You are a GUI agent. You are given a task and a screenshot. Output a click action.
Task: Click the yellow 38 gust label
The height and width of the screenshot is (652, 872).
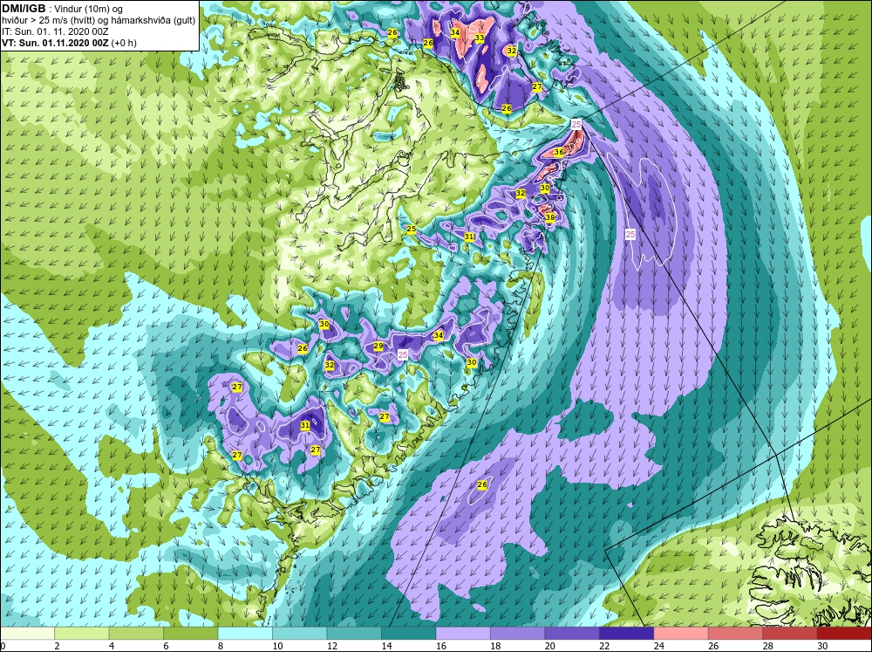[550, 217]
